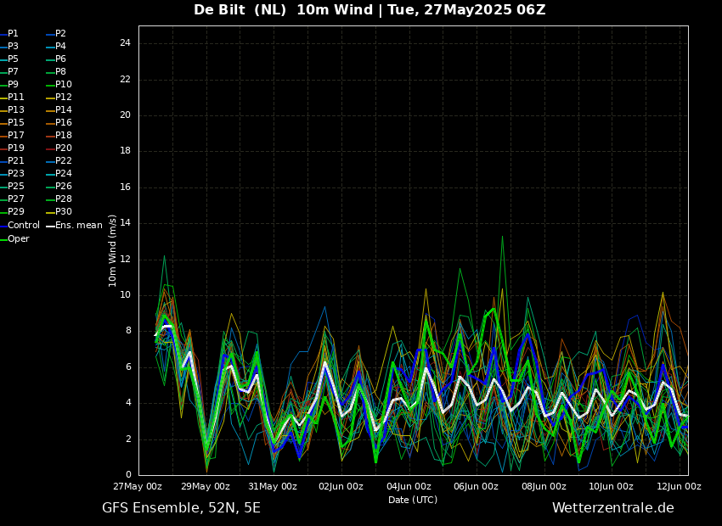722x526 pixels.
Task: Click the 27May 00z x-axis label
Action: pos(138,487)
